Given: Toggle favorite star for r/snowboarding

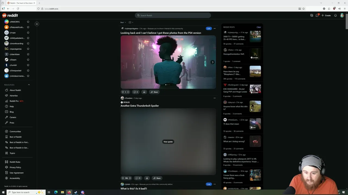Looking at the screenshot, I should pyautogui.click(x=28, y=43).
